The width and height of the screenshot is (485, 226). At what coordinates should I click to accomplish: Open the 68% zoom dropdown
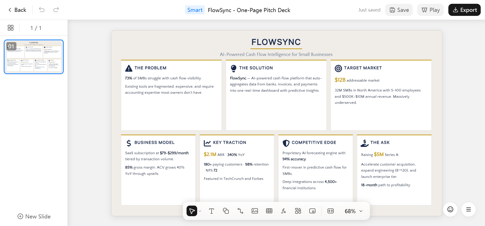354,211
